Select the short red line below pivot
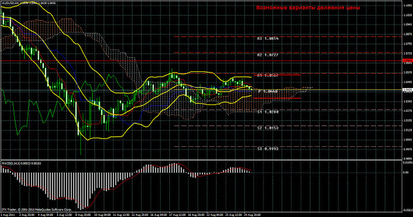 tap(276, 98)
